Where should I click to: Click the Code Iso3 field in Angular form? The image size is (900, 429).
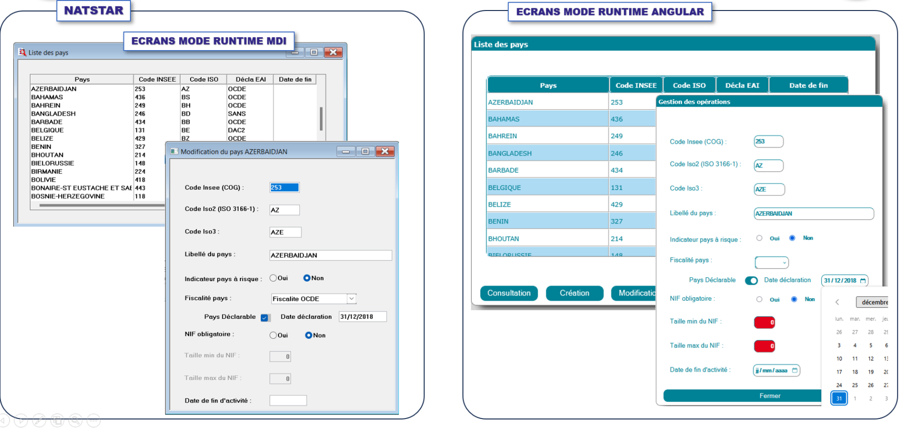tap(770, 189)
